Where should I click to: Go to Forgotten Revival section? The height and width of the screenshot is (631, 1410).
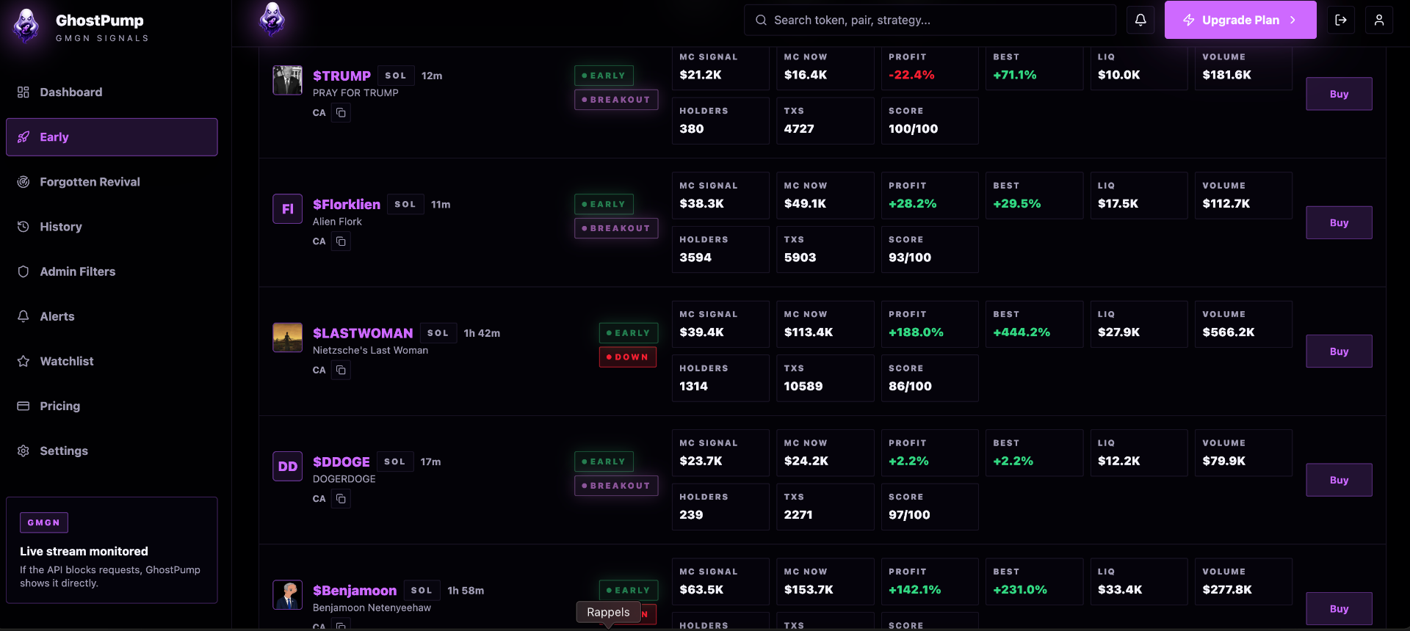89,182
